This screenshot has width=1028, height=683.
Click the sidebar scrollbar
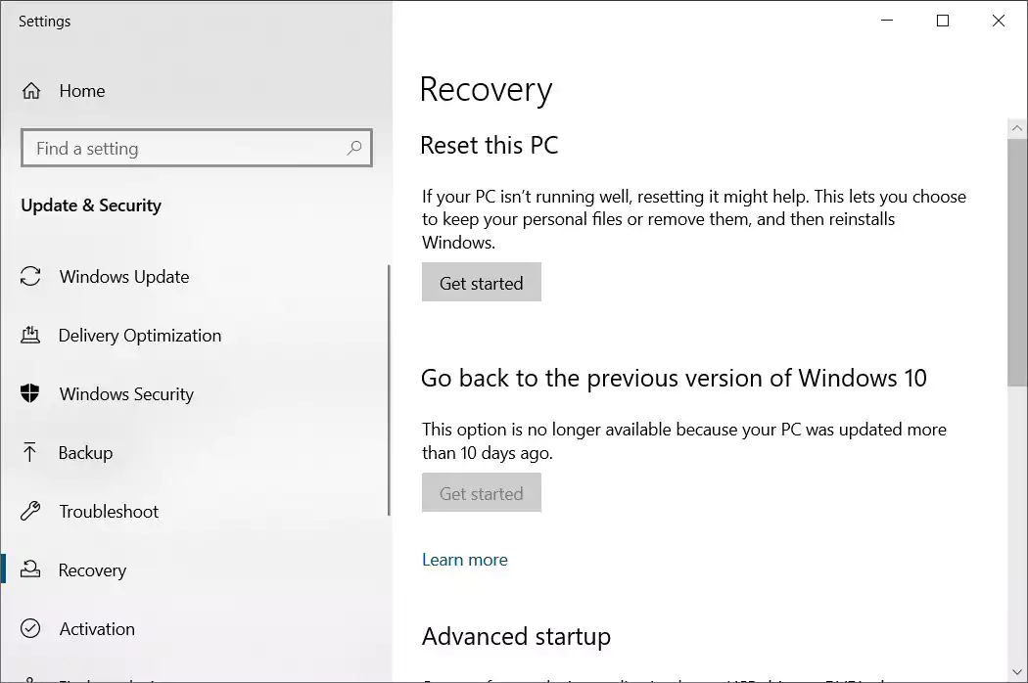[389, 390]
